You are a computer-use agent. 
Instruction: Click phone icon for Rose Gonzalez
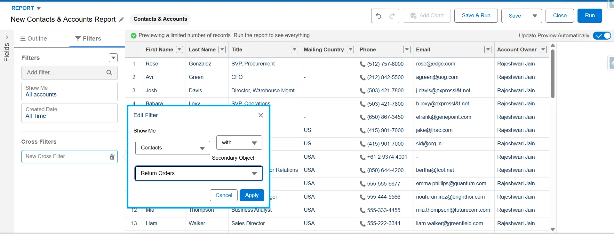(x=363, y=64)
